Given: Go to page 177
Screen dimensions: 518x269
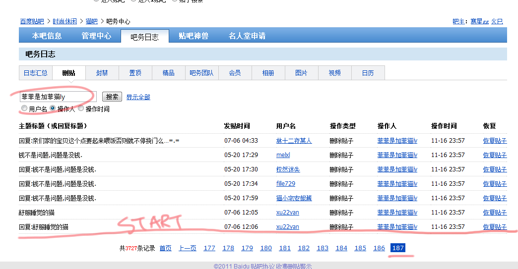Looking at the screenshot, I should (209, 248).
